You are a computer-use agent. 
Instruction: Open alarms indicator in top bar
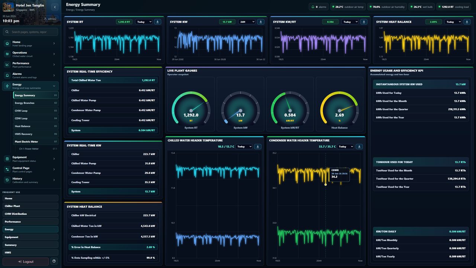coord(319,7)
